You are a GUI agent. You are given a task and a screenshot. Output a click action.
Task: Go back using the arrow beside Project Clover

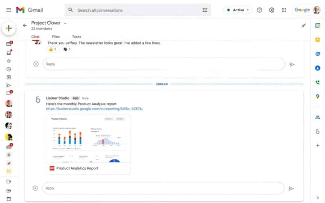25,25
